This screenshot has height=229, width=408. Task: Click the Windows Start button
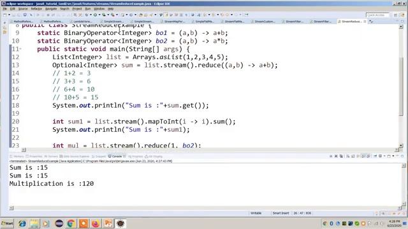pyautogui.click(x=7, y=223)
